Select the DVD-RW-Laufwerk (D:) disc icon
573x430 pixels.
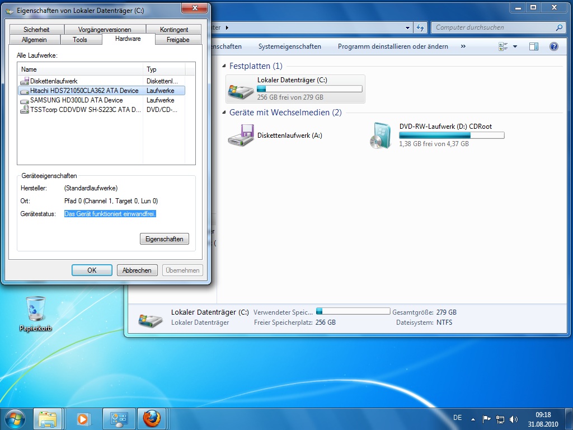[x=381, y=135]
